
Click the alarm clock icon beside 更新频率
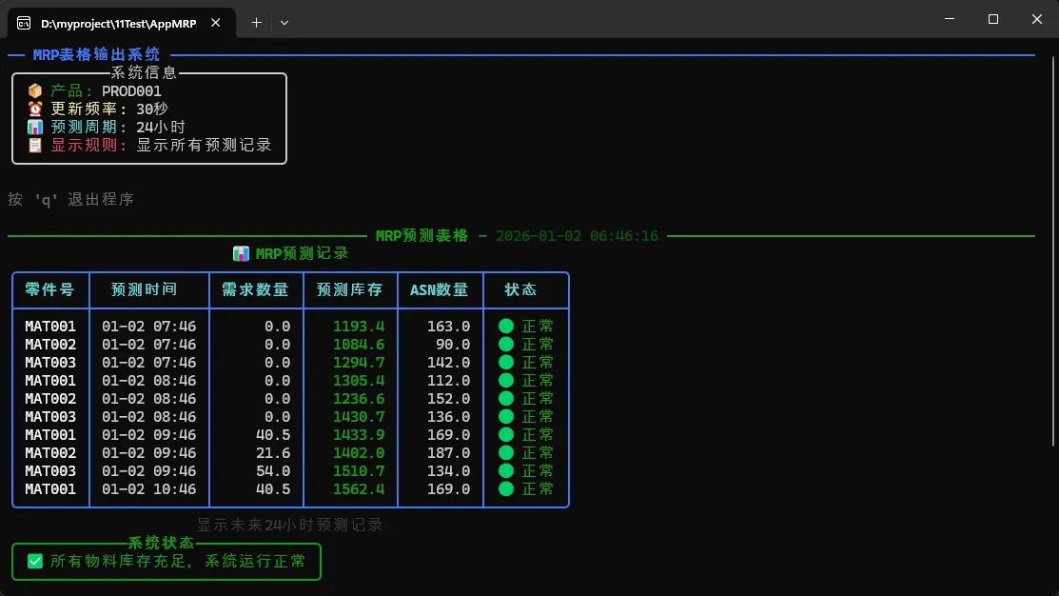[35, 109]
